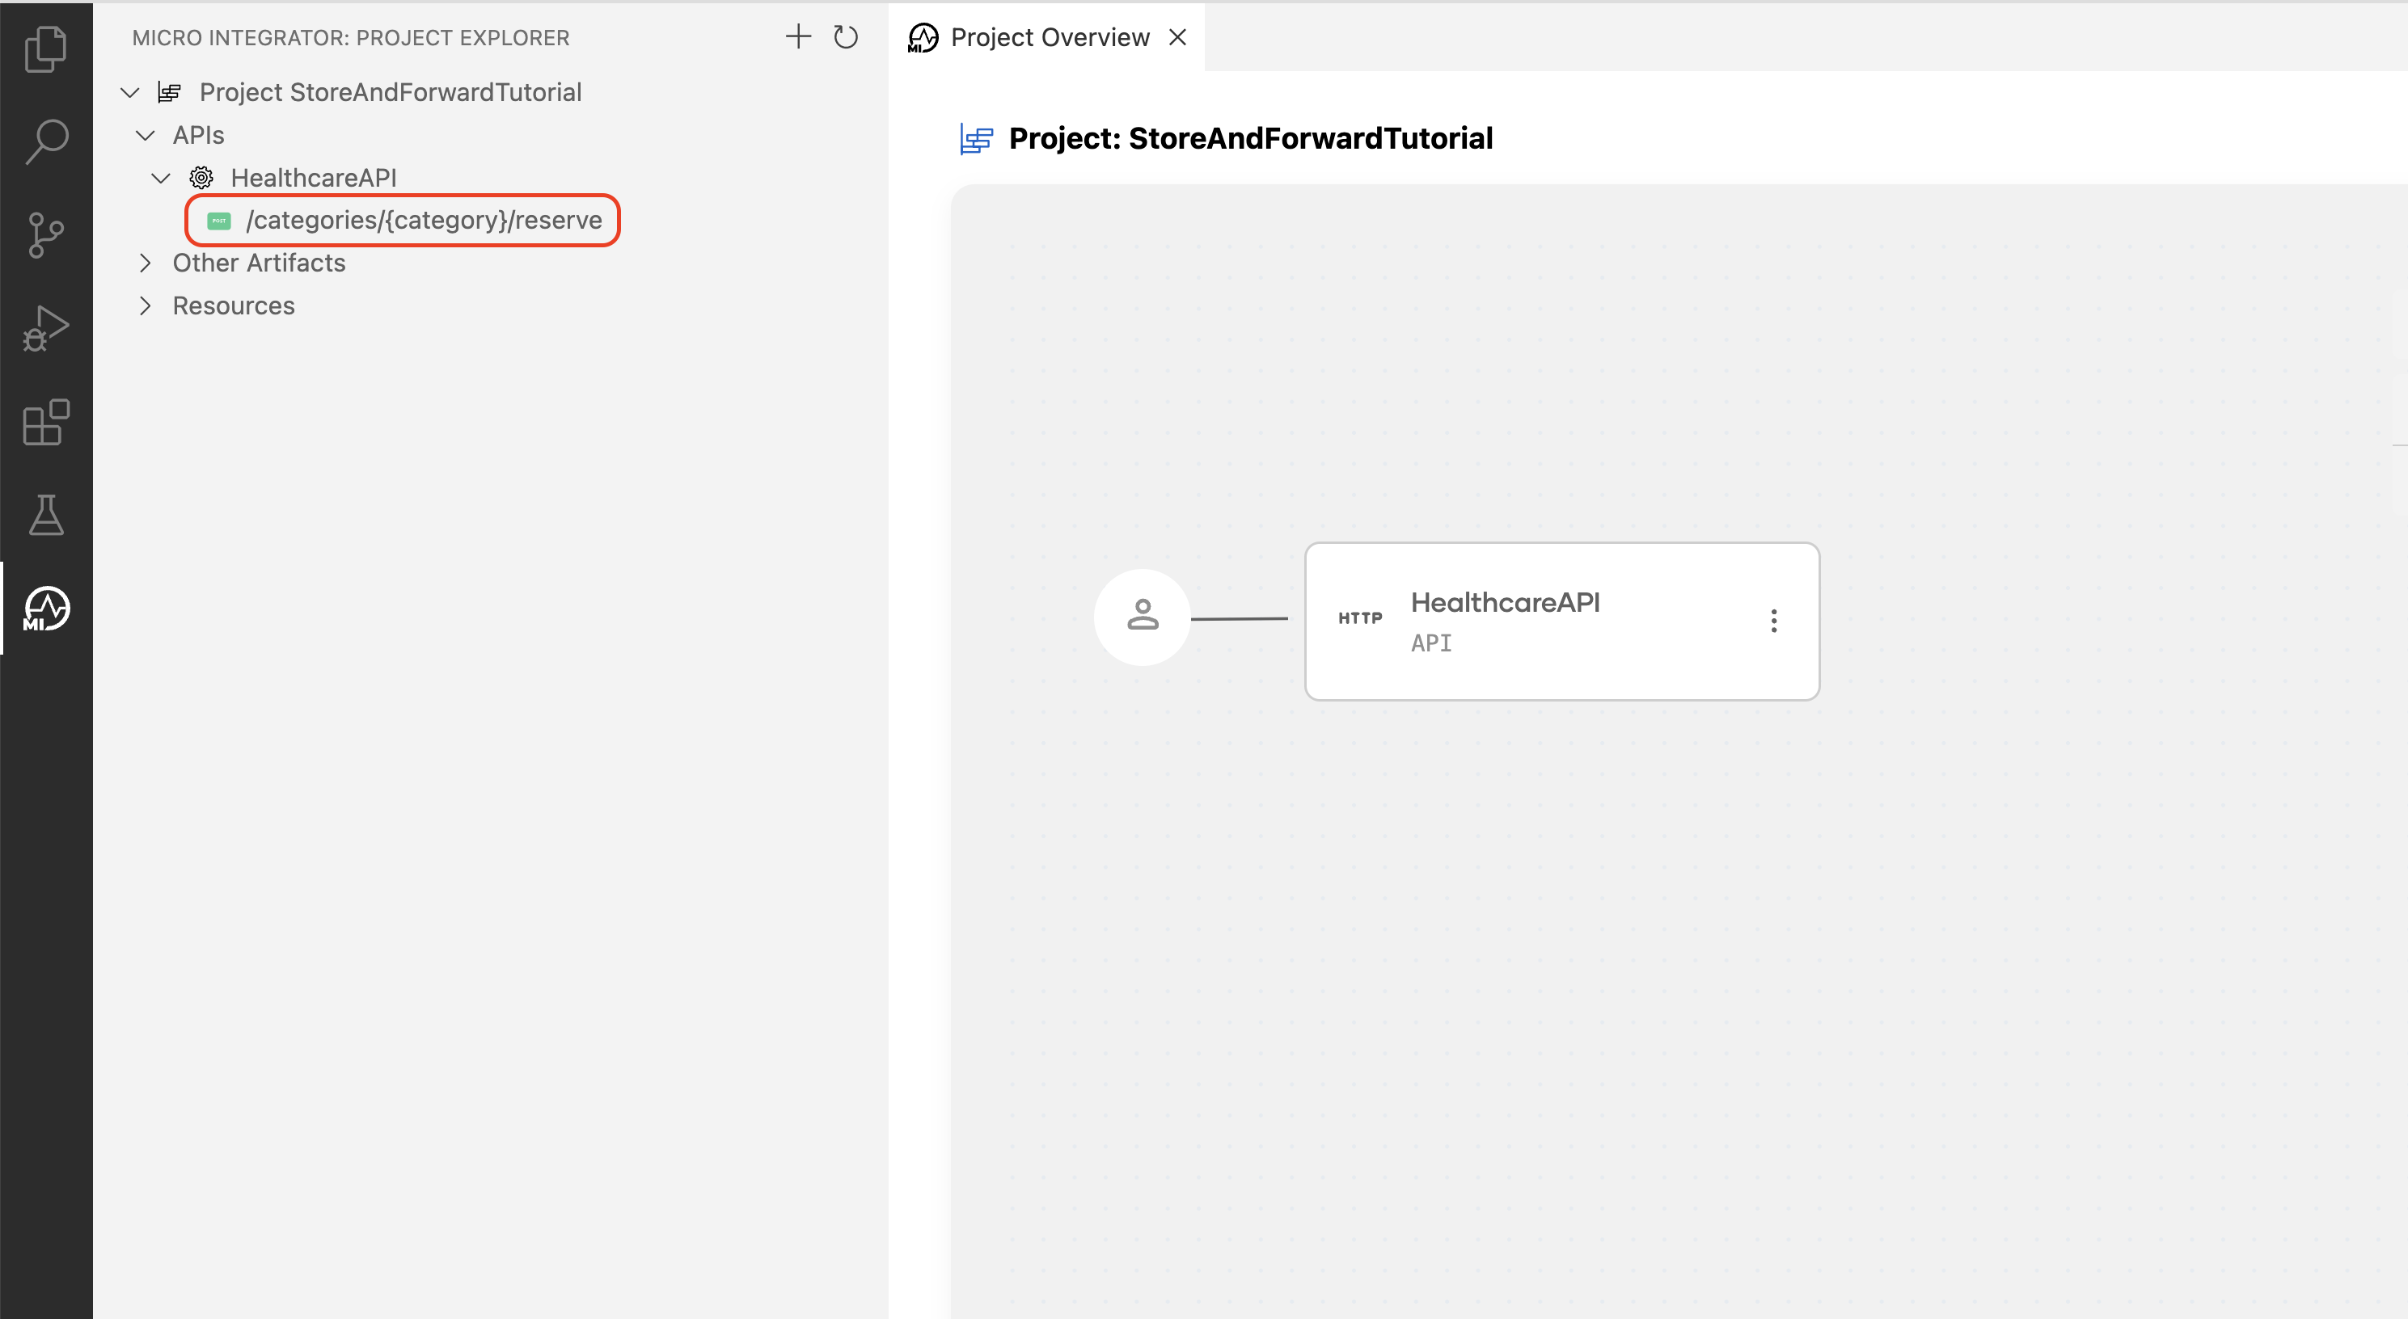The height and width of the screenshot is (1319, 2408).
Task: Close the Project Overview tab
Action: tap(1178, 37)
